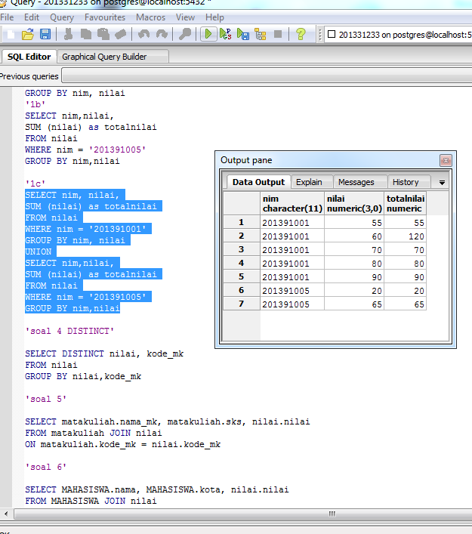Screen dimensions: 472x534
Task: Click the '1c' label line in editor
Action: pos(35,184)
